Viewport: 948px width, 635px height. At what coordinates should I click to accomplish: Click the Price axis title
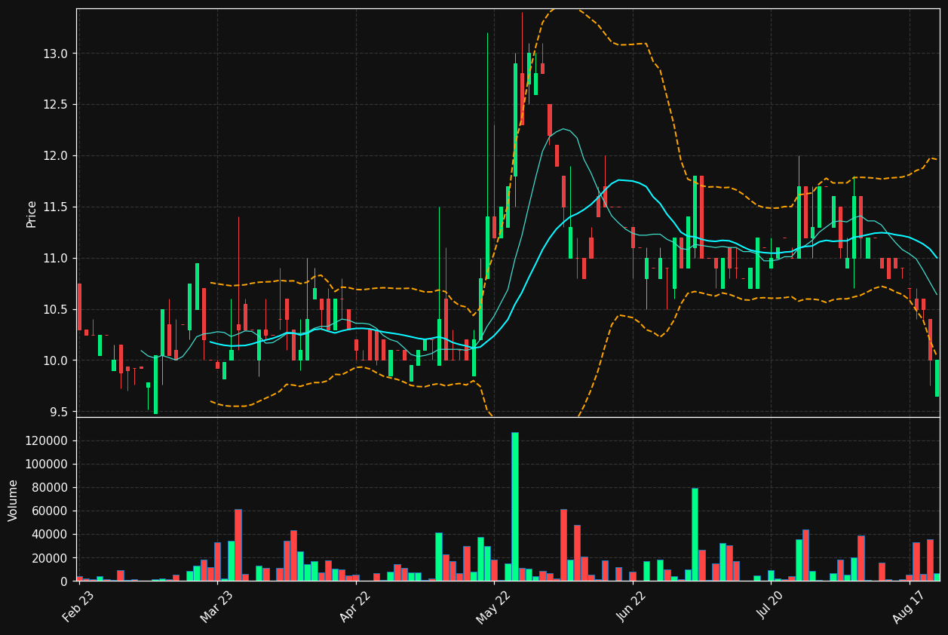click(x=32, y=213)
